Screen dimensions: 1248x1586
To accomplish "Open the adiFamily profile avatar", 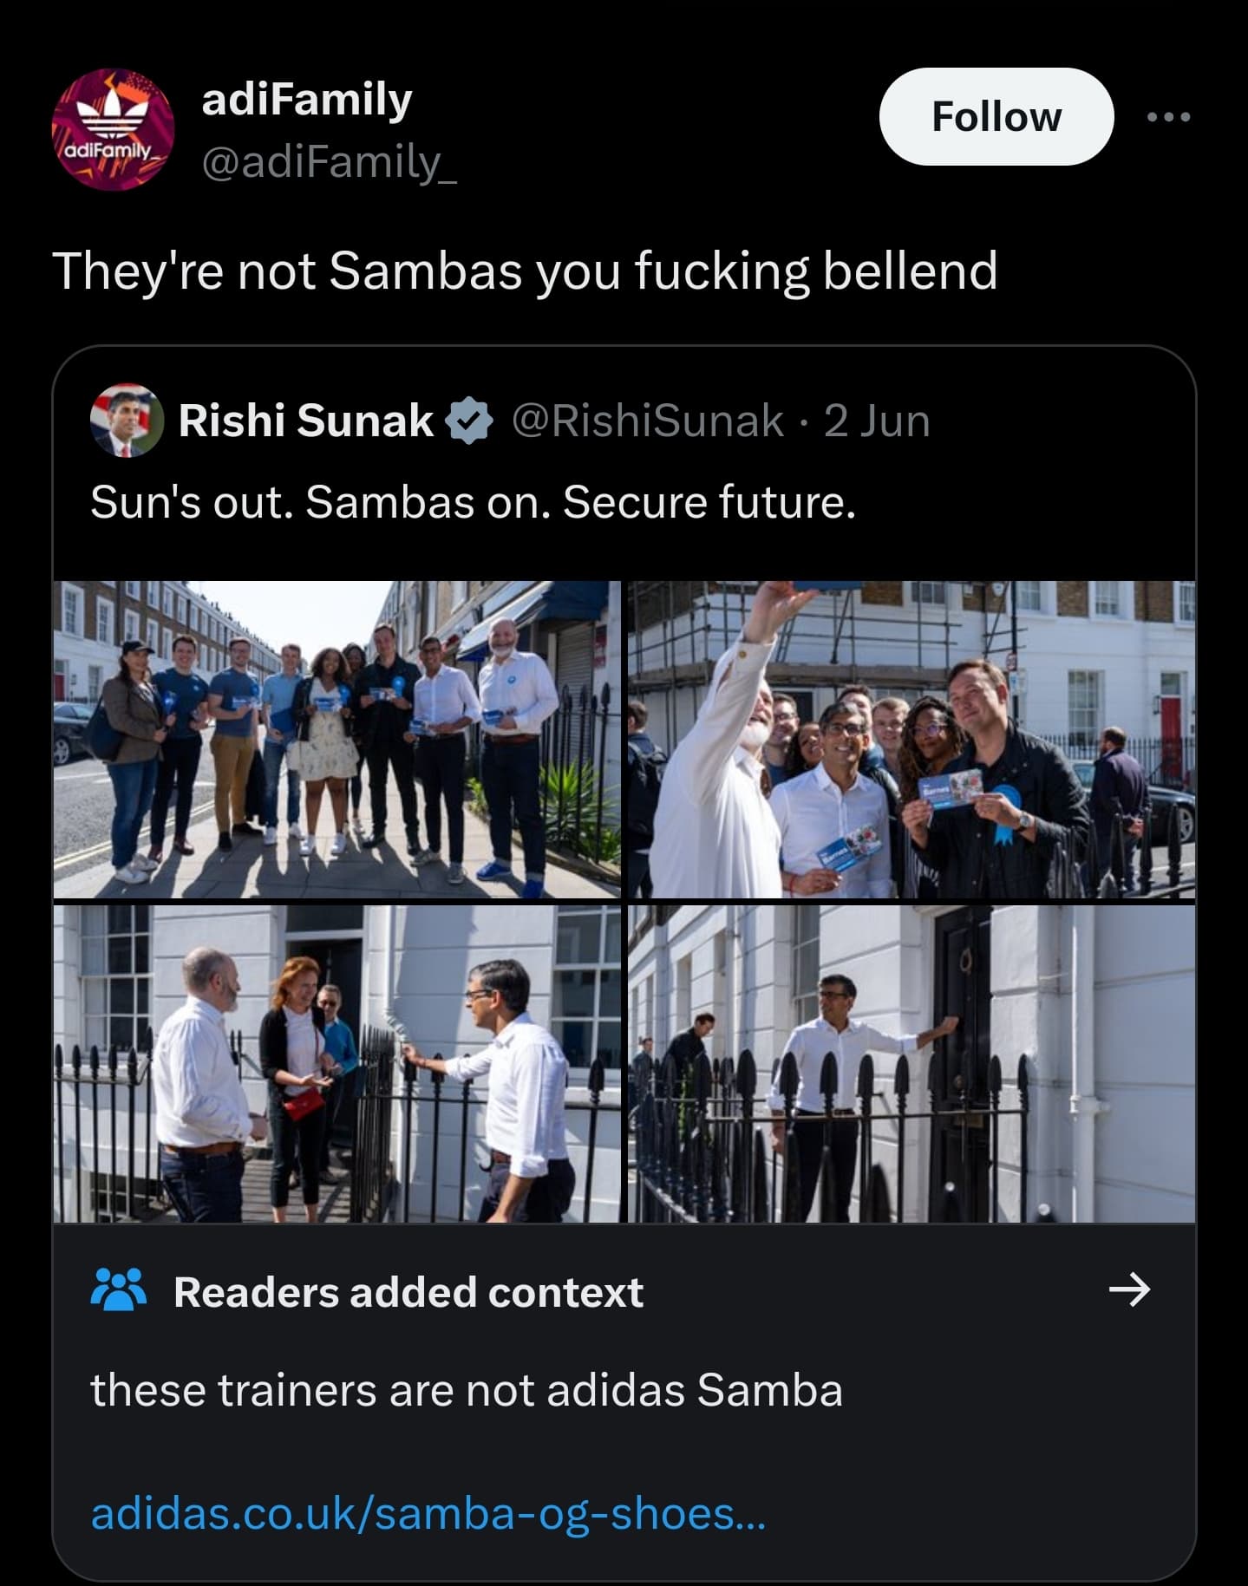I will click(x=114, y=129).
